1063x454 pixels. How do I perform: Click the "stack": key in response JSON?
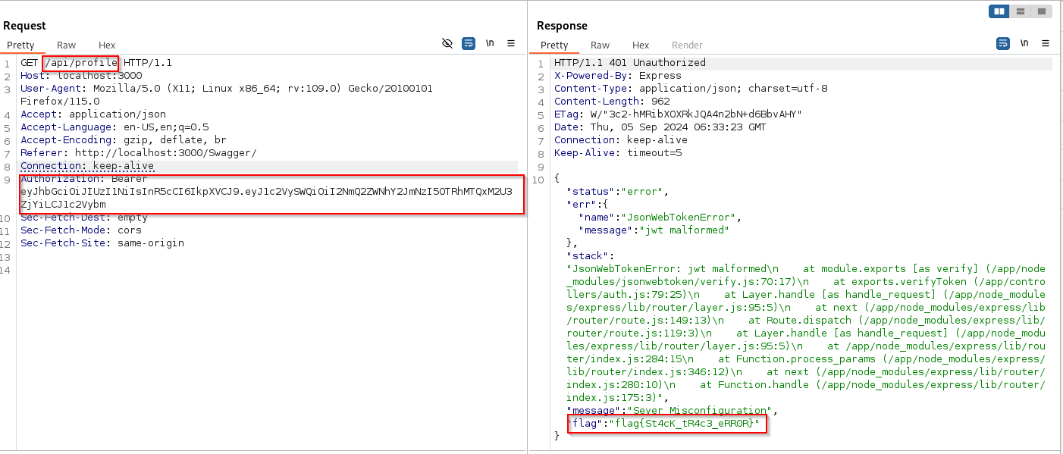(x=591, y=256)
